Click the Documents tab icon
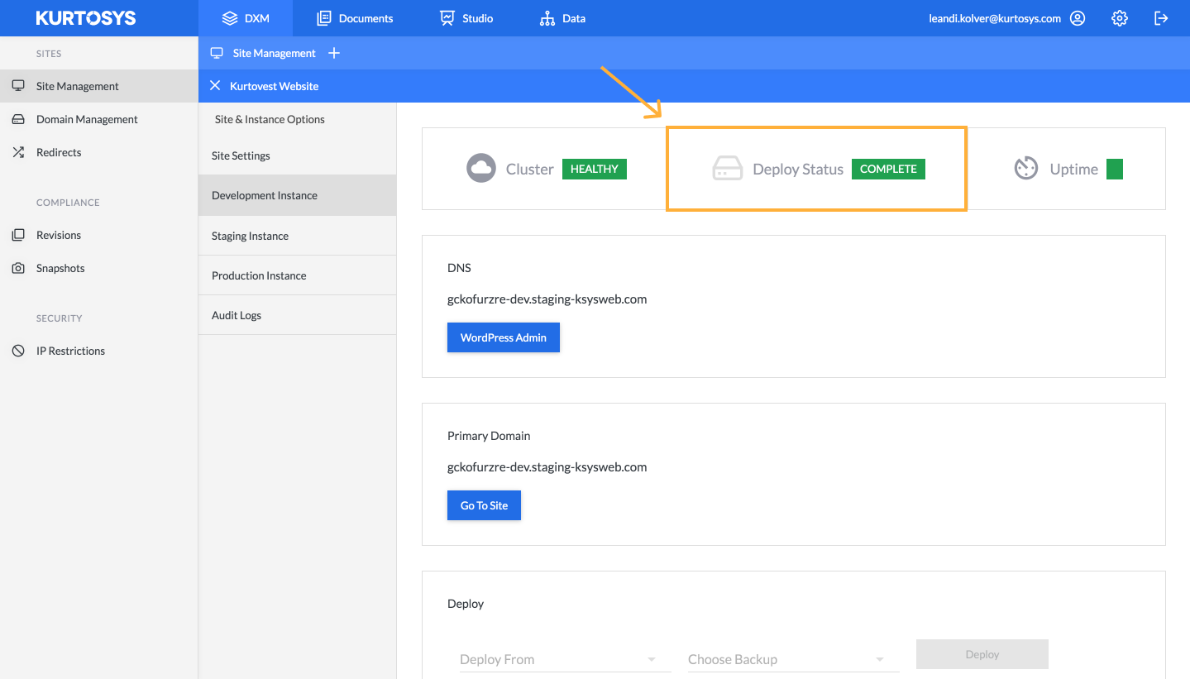The image size is (1190, 679). (x=324, y=18)
